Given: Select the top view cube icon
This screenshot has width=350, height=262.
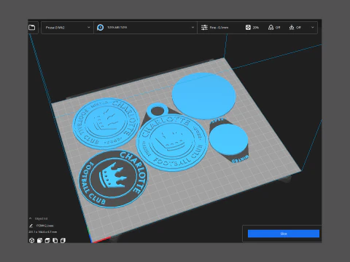Looking at the screenshot, I should pyautogui.click(x=47, y=240).
